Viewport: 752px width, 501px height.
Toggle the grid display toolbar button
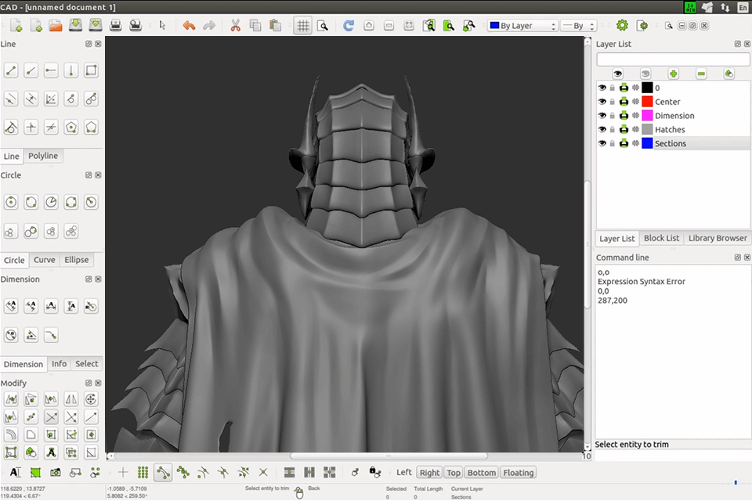pyautogui.click(x=302, y=25)
